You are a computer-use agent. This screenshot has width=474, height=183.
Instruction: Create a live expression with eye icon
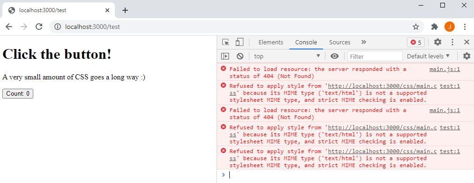coord(334,56)
